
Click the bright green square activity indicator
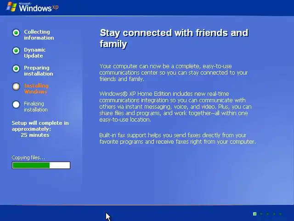pyautogui.click(x=254, y=214)
